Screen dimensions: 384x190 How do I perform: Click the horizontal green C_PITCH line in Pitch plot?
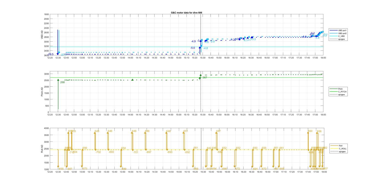click(x=187, y=77)
